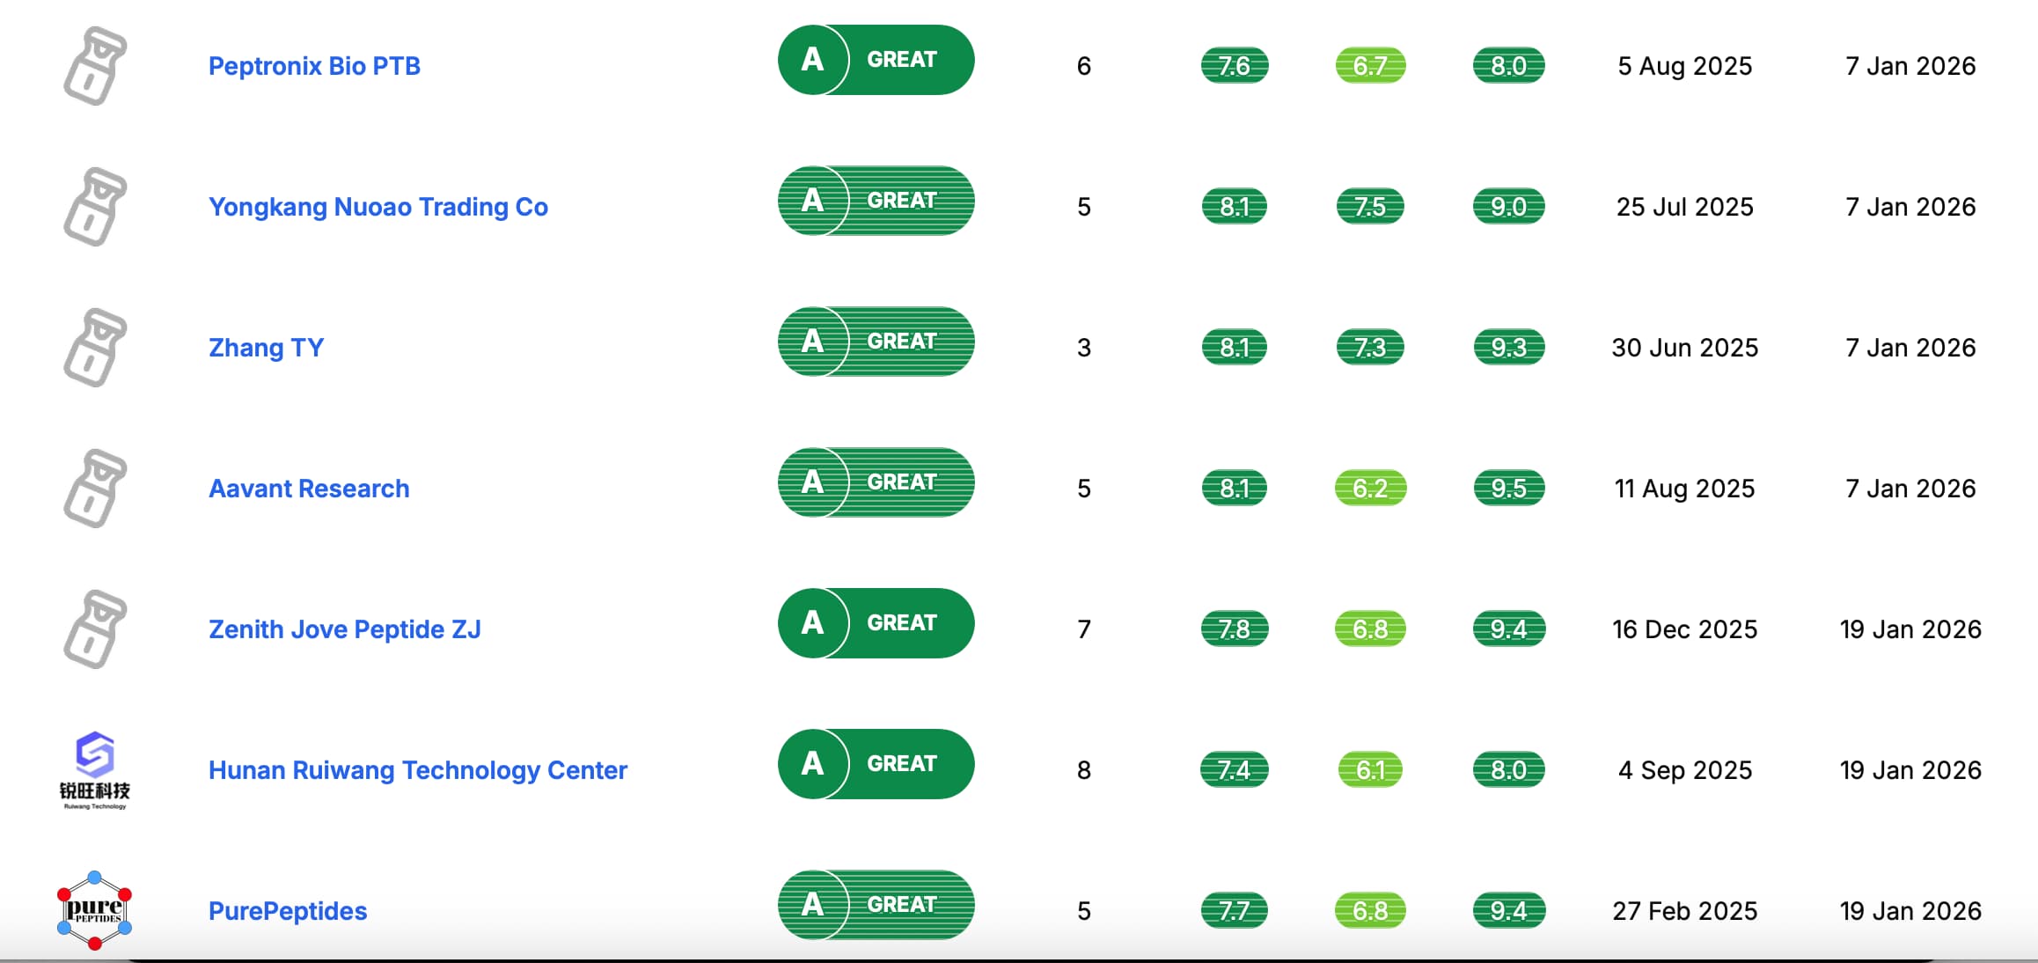Click the PurePeptides logo

pyautogui.click(x=95, y=910)
